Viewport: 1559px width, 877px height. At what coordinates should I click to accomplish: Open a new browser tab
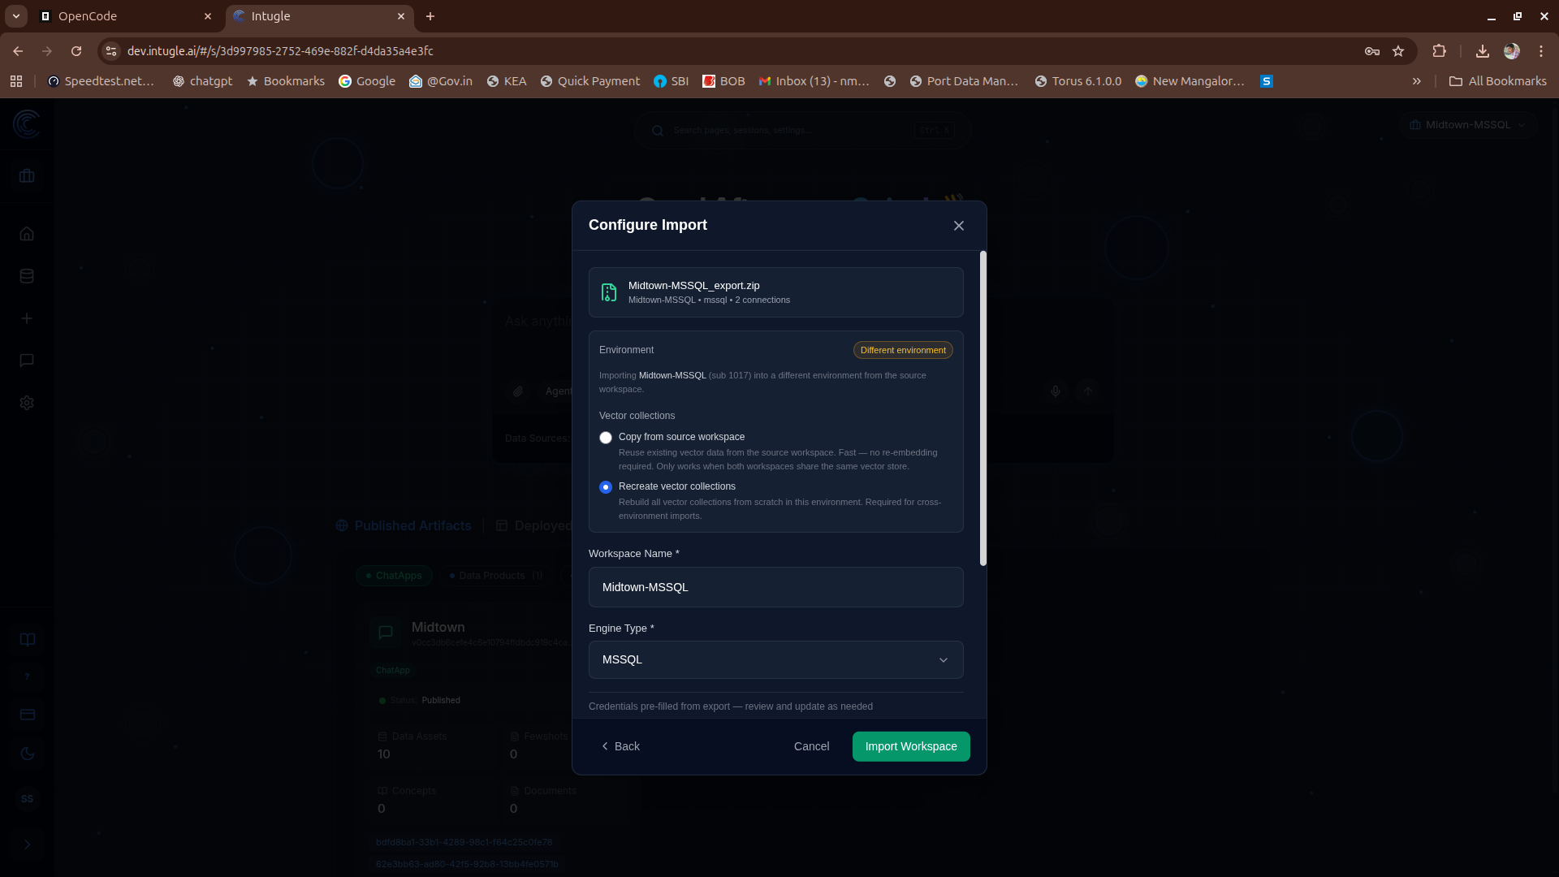(430, 16)
